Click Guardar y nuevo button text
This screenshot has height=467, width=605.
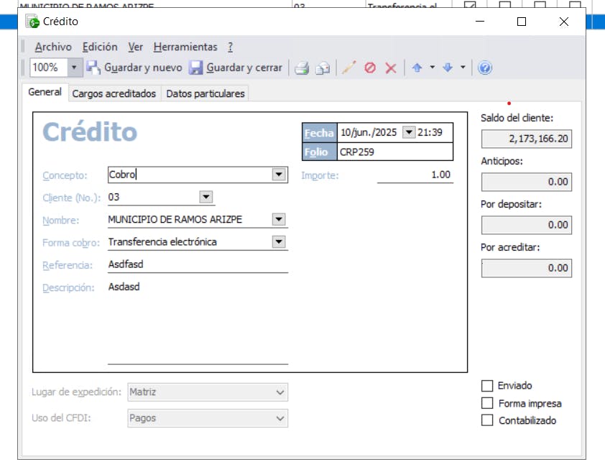pos(143,68)
